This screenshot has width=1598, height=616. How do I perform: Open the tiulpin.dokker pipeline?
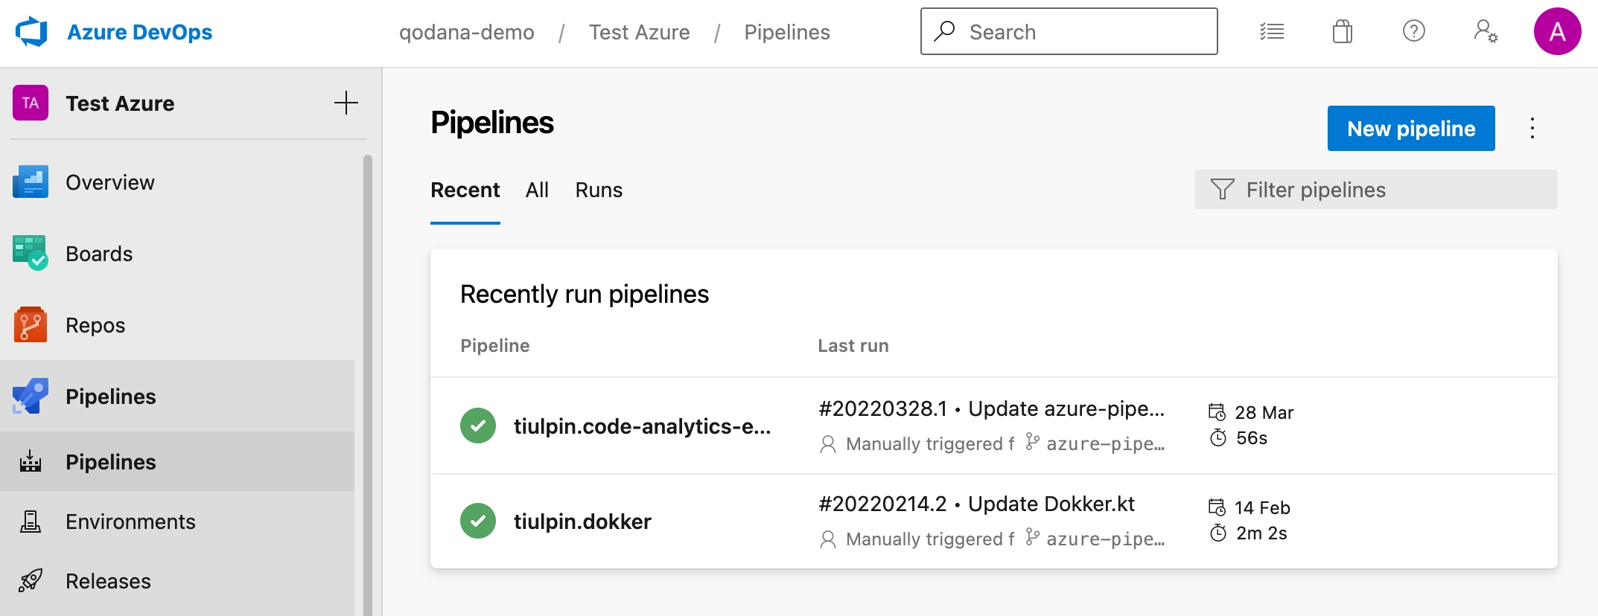tap(582, 522)
